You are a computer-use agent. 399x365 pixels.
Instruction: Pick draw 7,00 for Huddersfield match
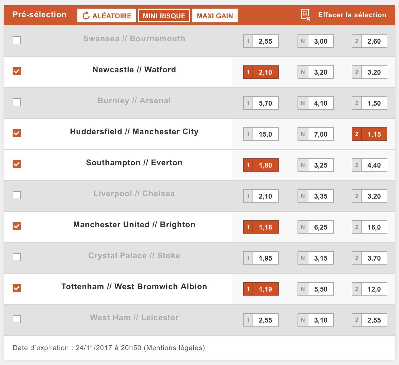pos(316,134)
